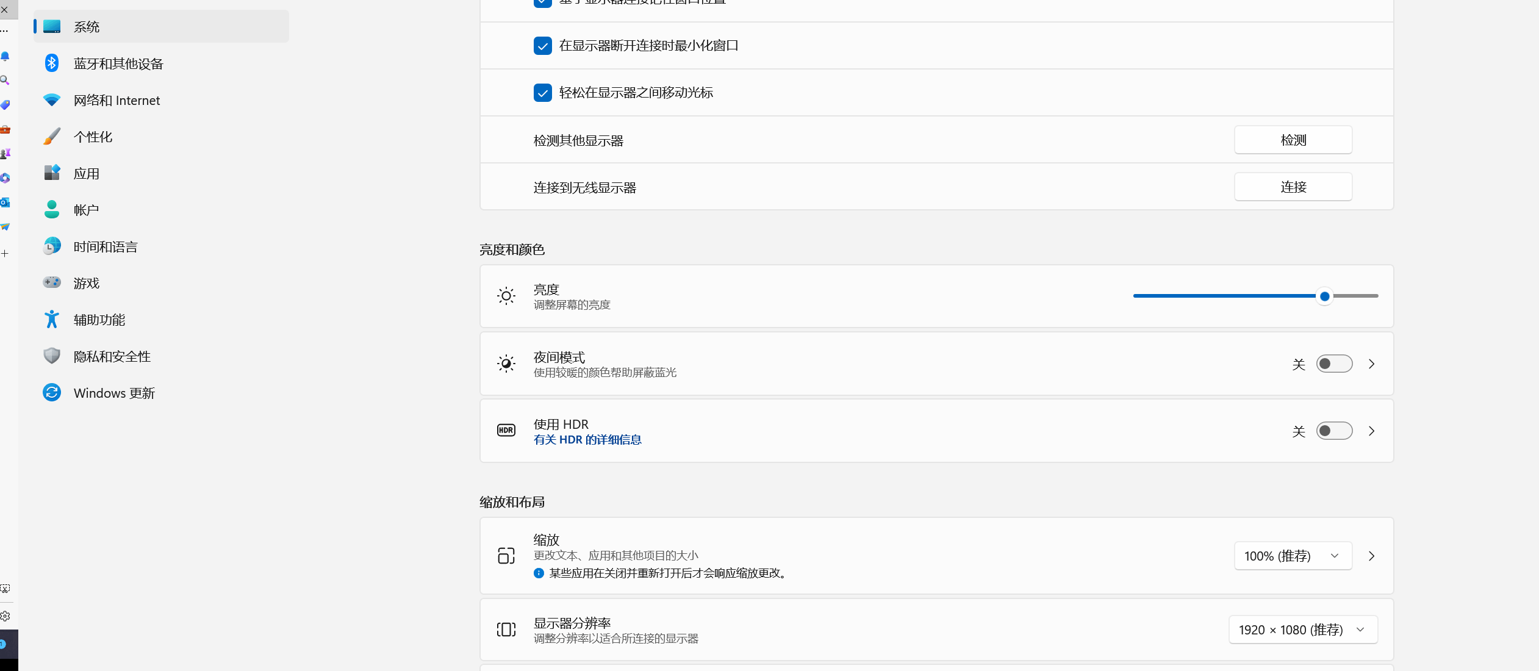The width and height of the screenshot is (1539, 671).
Task: Click the Accounts person icon
Action: click(52, 210)
